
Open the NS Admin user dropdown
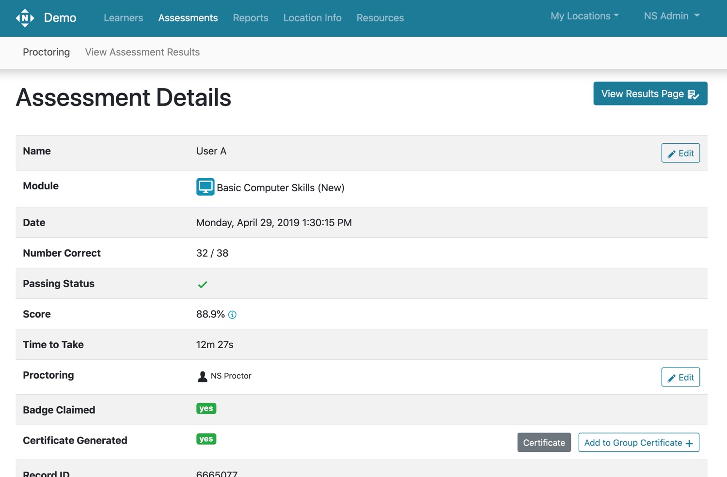(672, 16)
